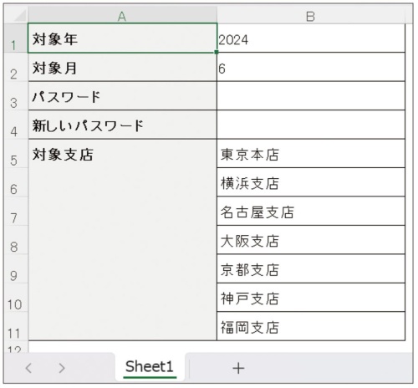Select the cell containing 6
The image size is (418, 388).
311,67
